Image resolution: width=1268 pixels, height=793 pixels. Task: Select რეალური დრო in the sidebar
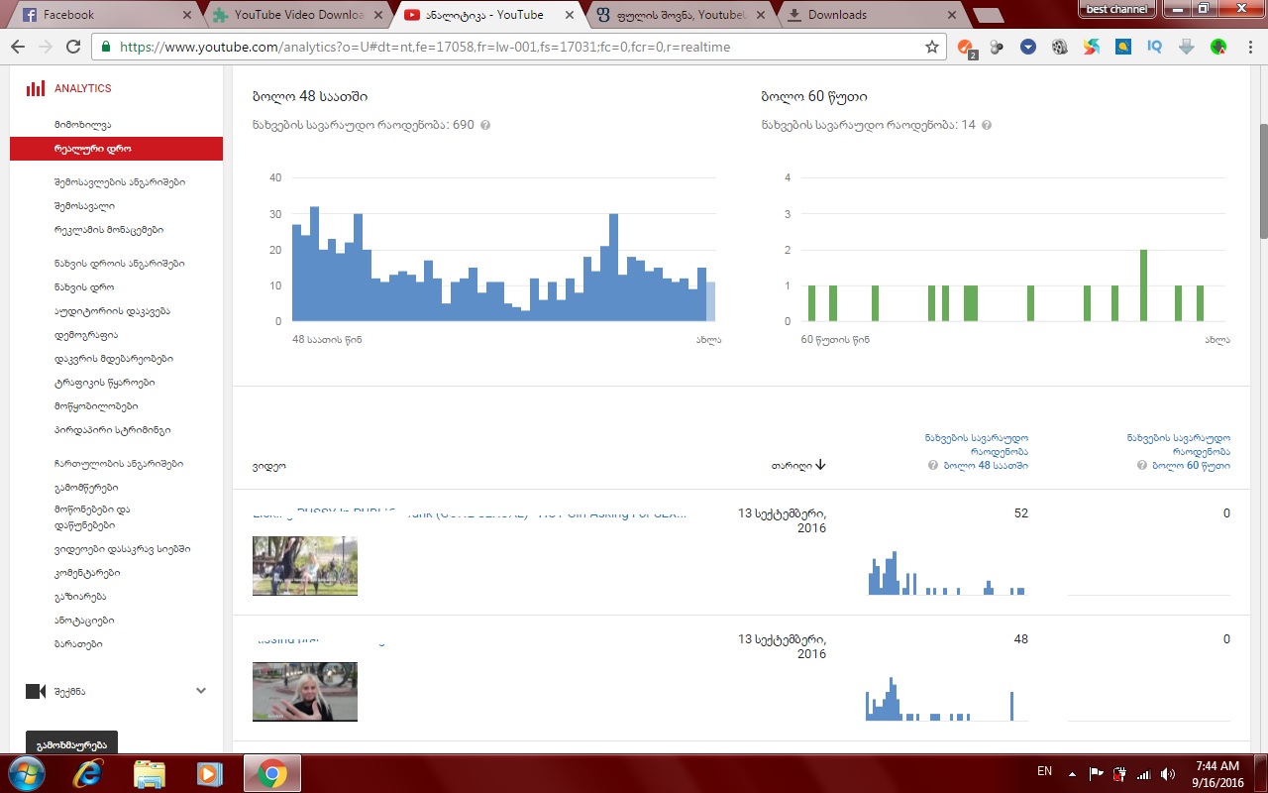[x=116, y=149]
